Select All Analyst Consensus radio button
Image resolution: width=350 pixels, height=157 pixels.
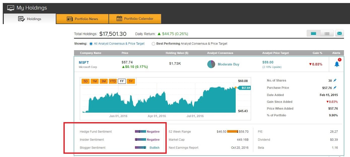91,44
